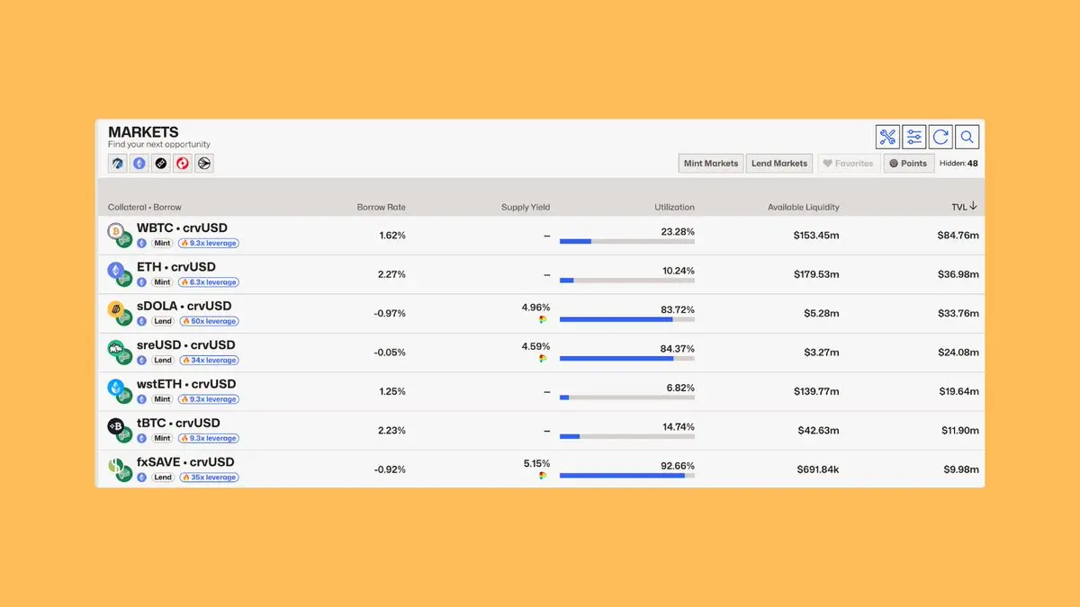Viewport: 1080px width, 607px height.
Task: Click the Hidden: 48 counter
Action: point(958,164)
